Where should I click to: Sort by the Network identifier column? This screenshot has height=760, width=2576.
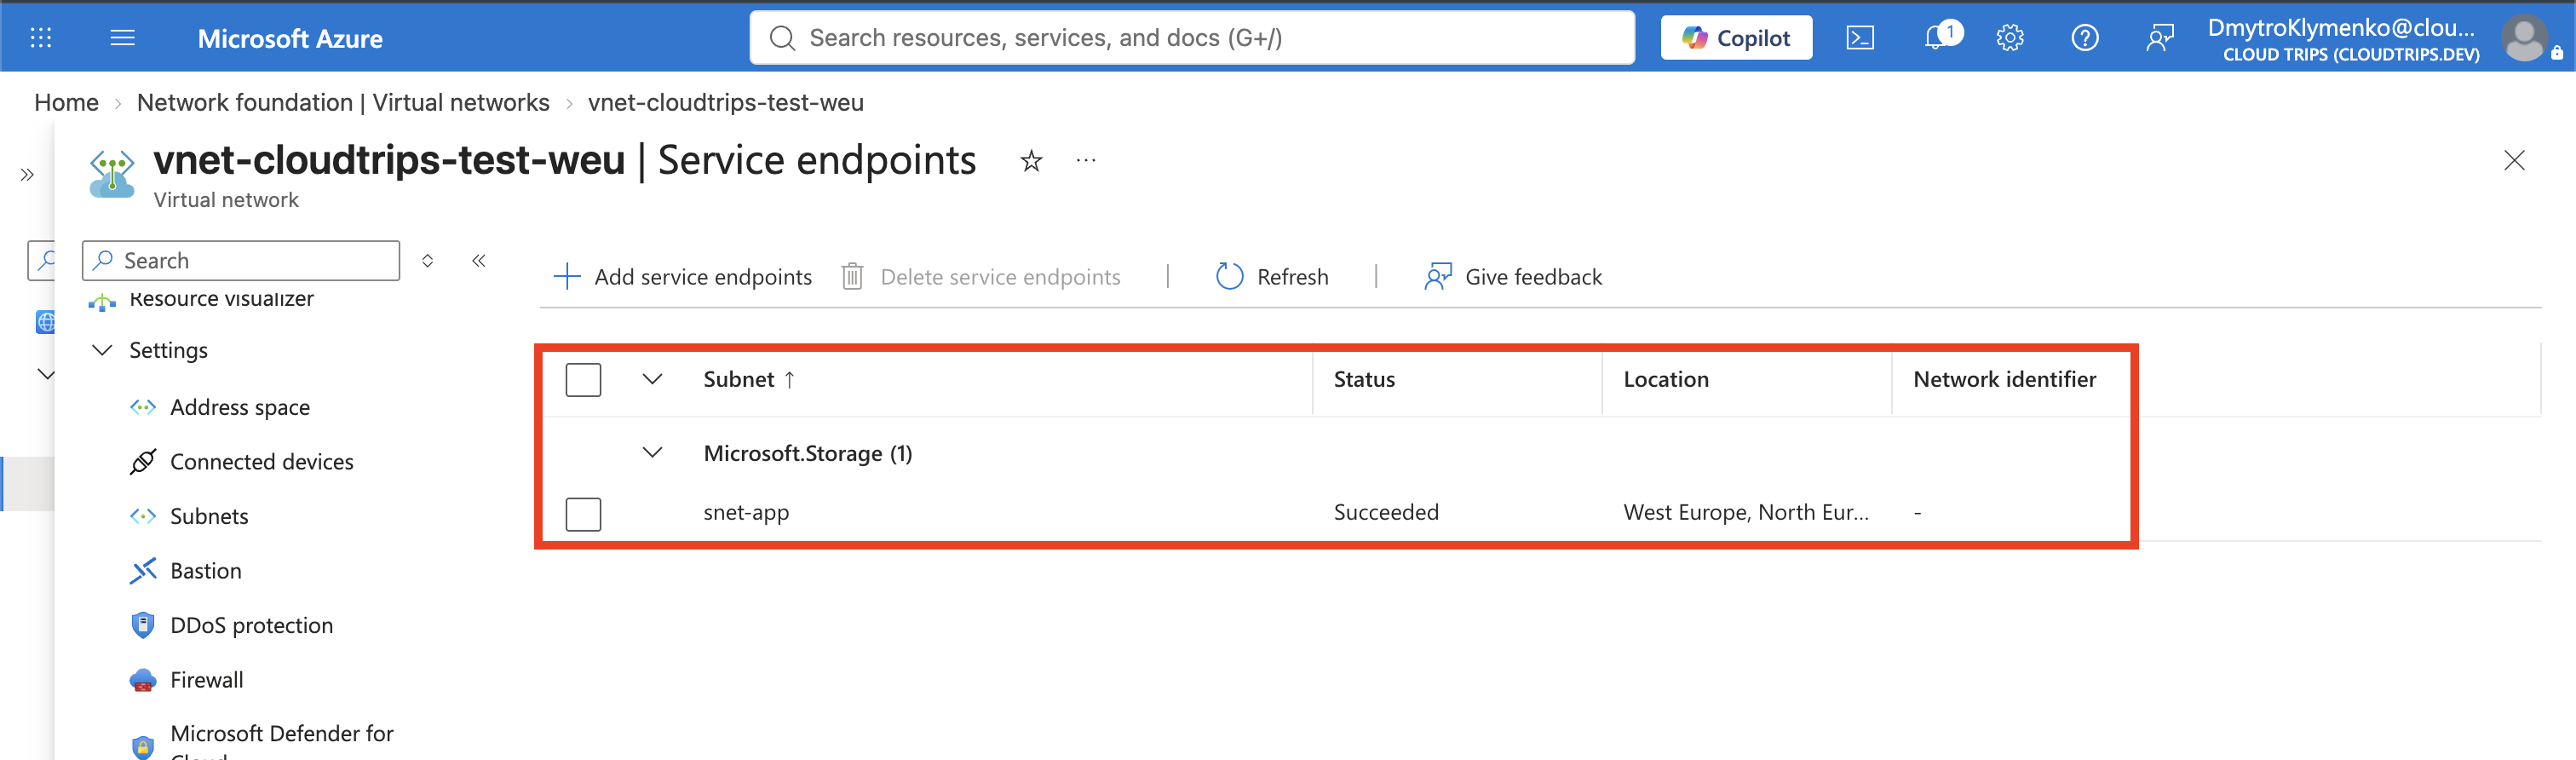tap(2004, 379)
